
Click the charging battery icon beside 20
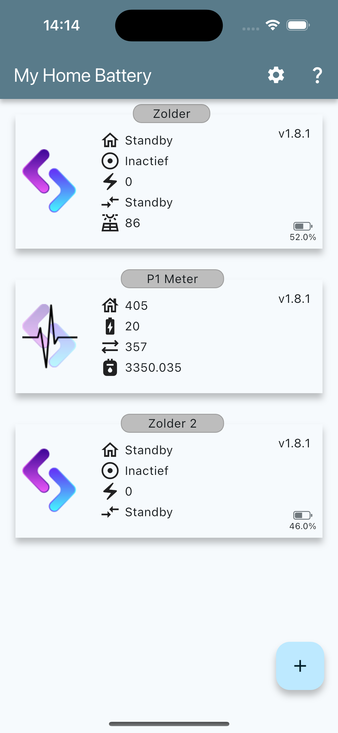point(110,326)
